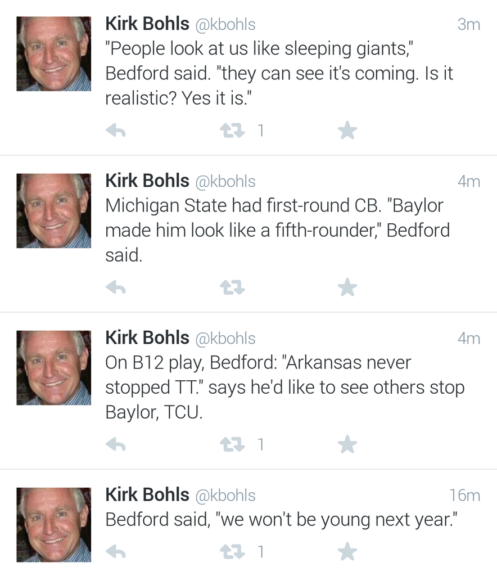
Task: Tap the 16m timestamp
Action: click(x=464, y=495)
